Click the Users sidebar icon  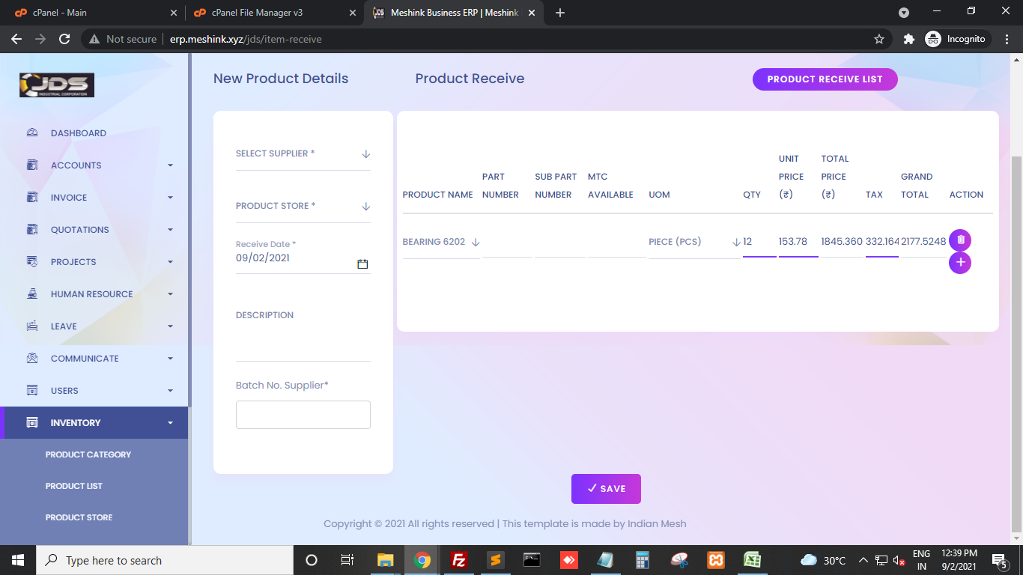(32, 391)
